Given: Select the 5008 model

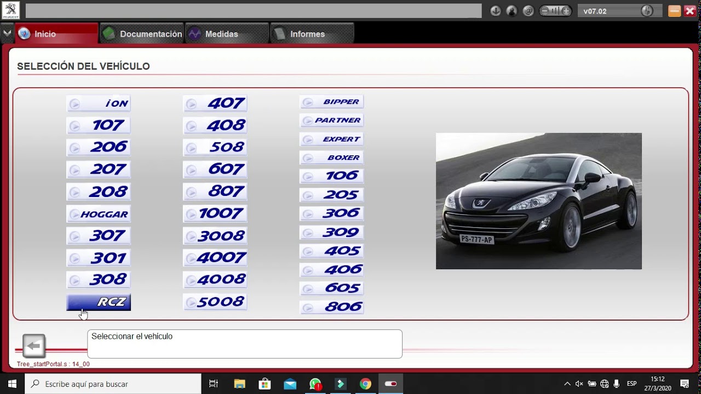Looking at the screenshot, I should coord(215,302).
